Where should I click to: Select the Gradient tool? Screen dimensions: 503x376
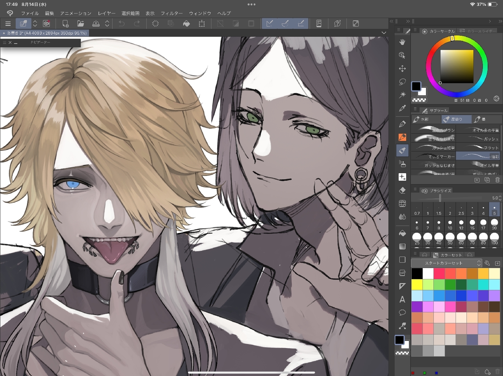pyautogui.click(x=402, y=246)
